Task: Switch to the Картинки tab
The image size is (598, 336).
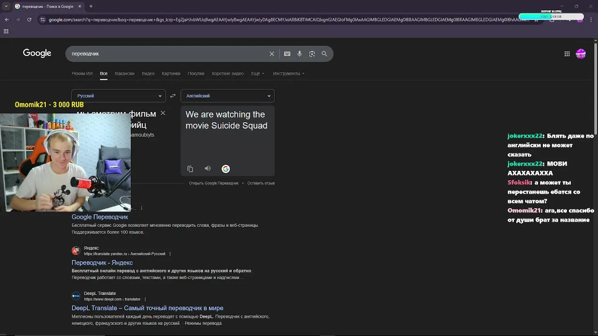Action: tap(171, 73)
